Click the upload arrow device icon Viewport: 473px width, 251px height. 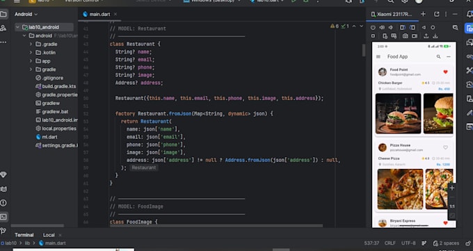pyautogui.click(x=426, y=36)
